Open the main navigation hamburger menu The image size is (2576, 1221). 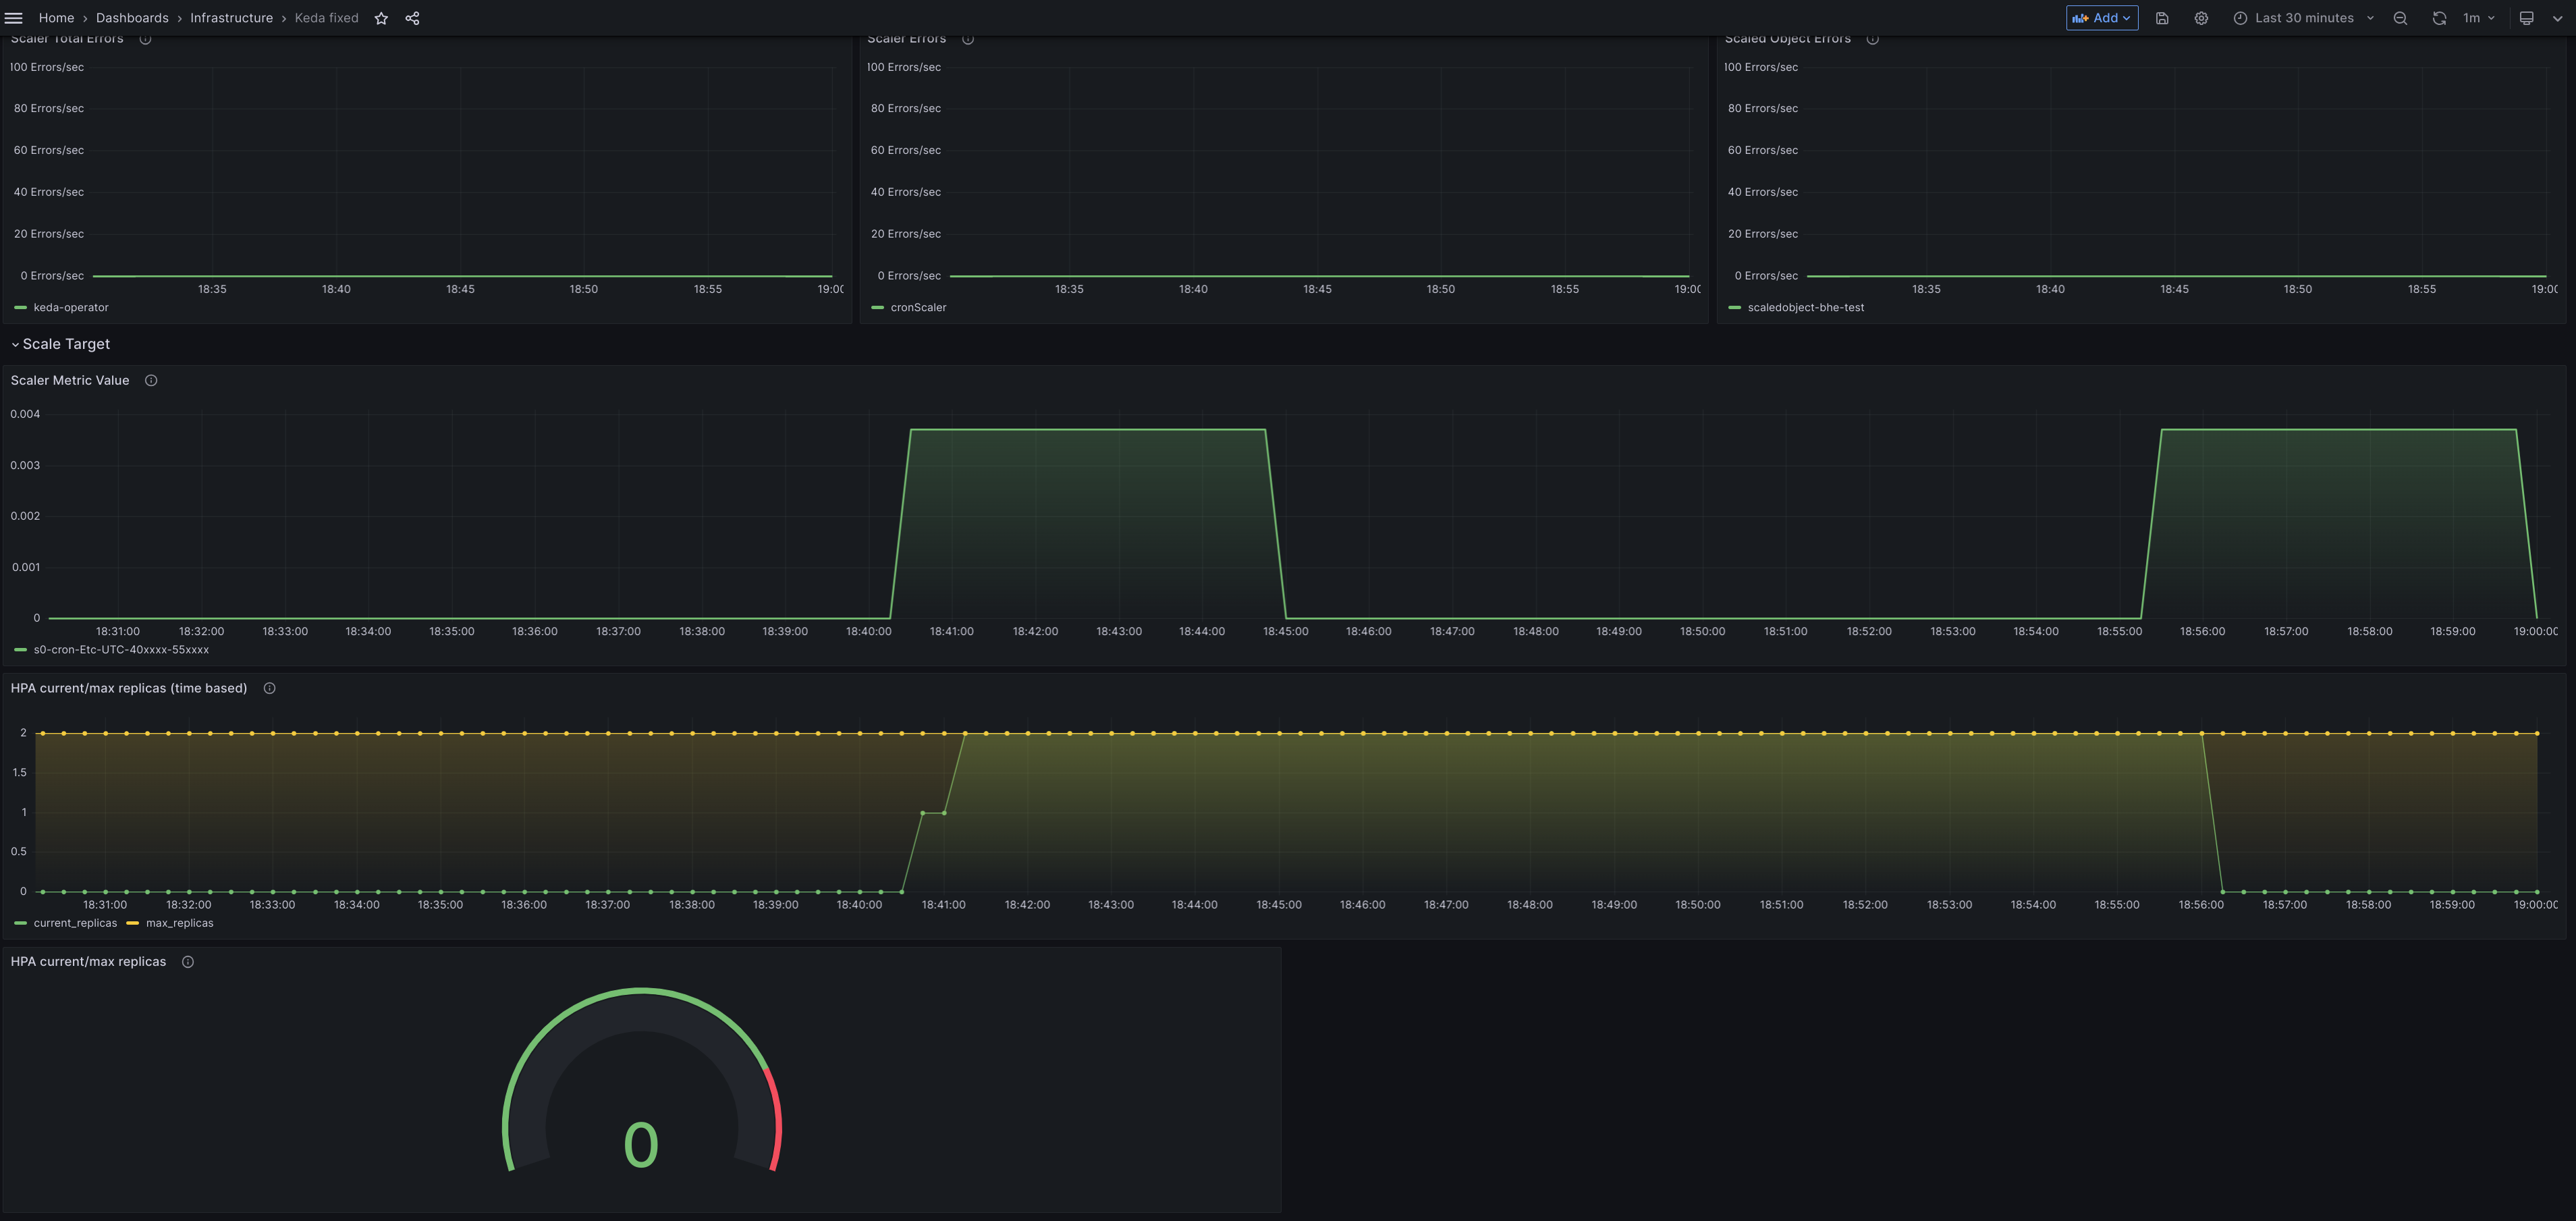tap(14, 17)
